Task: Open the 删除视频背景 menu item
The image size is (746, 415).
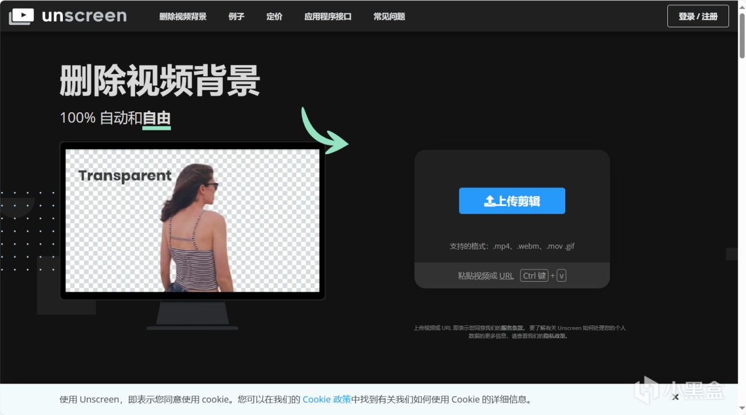Action: coord(183,16)
